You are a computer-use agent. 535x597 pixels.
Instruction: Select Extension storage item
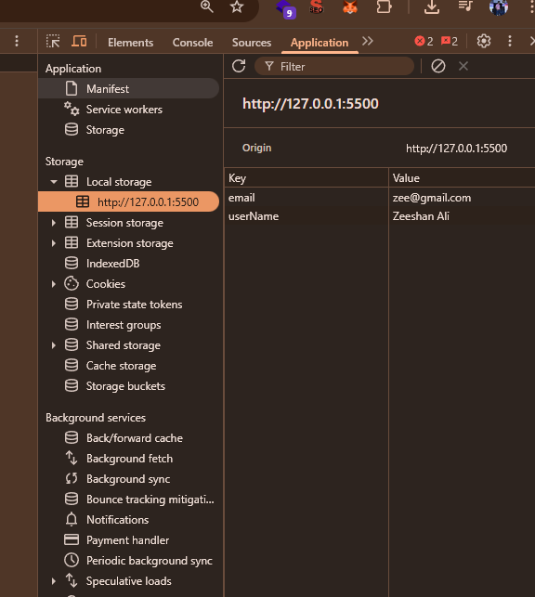tap(129, 243)
